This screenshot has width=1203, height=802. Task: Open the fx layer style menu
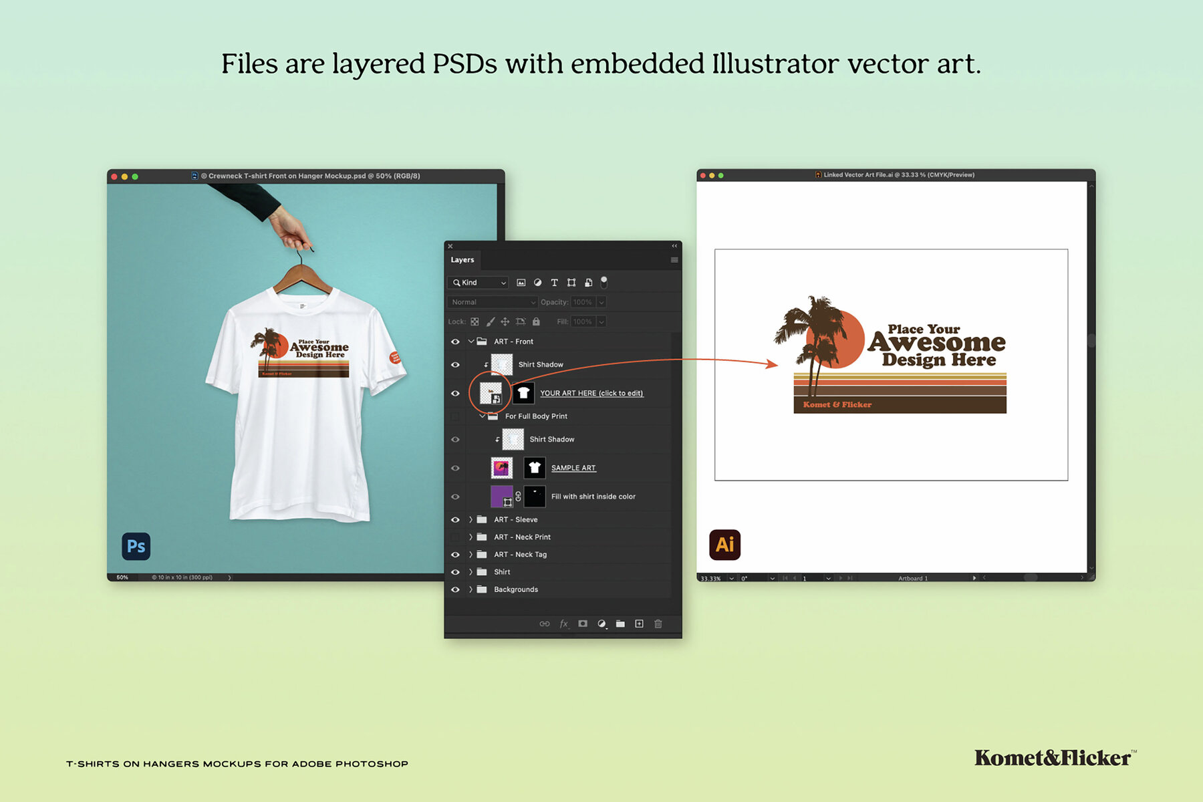pyautogui.click(x=563, y=624)
